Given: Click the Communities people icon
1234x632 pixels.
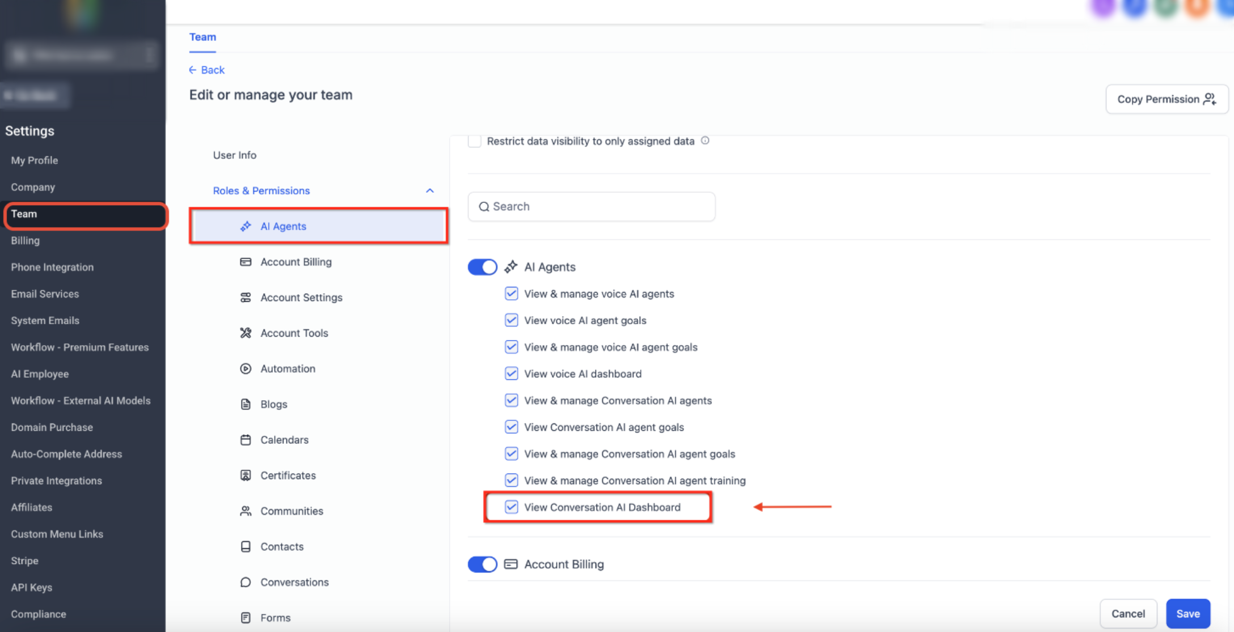Looking at the screenshot, I should 246,511.
